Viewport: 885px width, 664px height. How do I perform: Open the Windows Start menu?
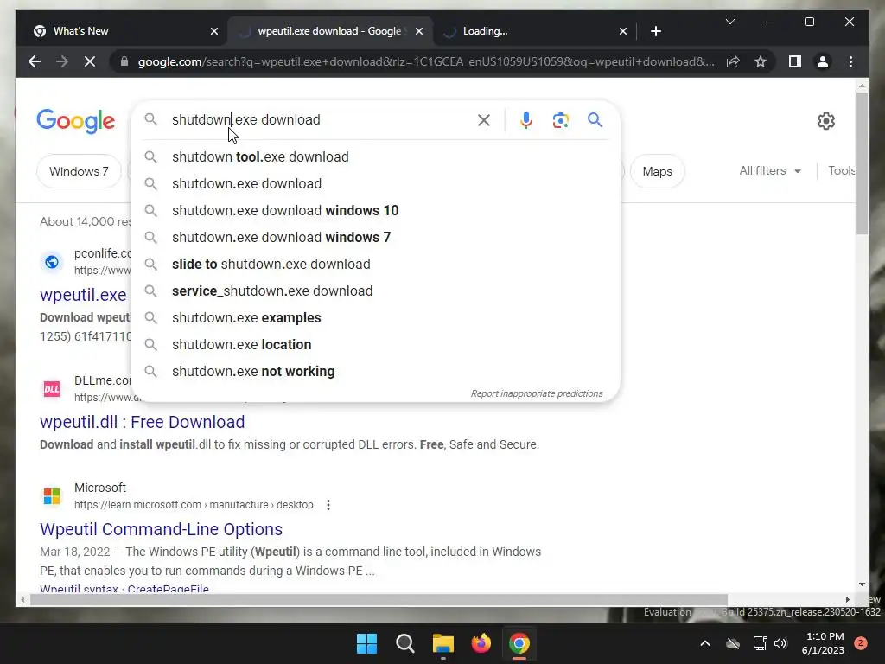click(x=366, y=643)
